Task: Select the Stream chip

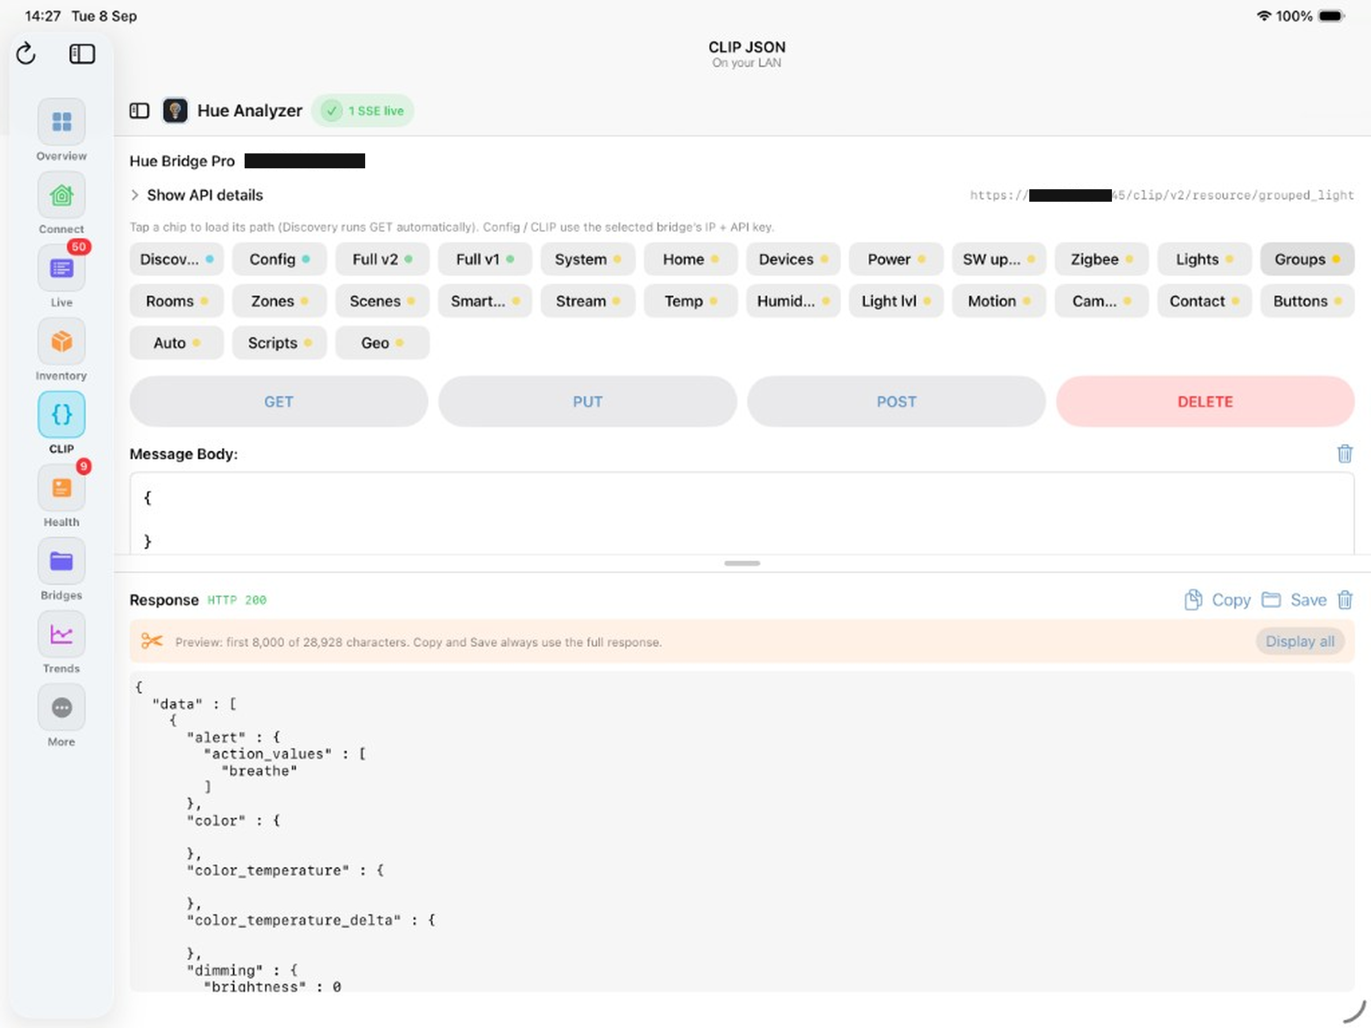Action: (x=587, y=301)
